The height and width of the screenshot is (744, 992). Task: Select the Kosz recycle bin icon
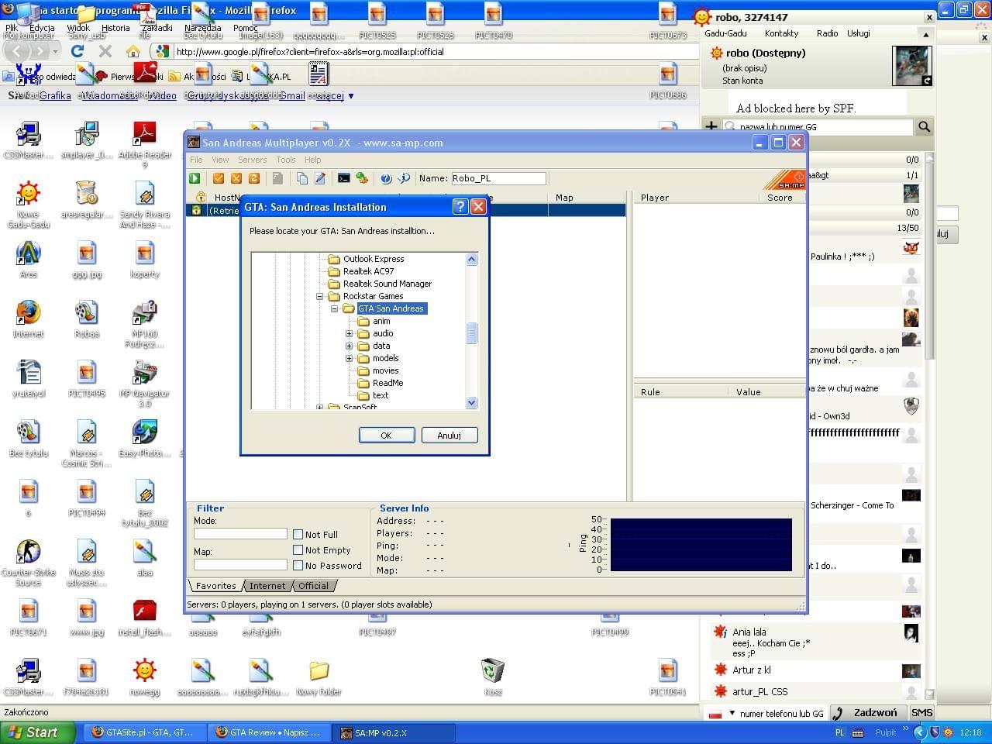click(493, 677)
